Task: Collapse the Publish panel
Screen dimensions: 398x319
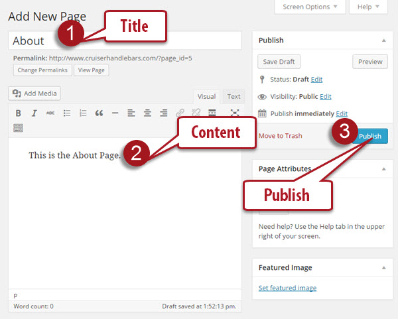Action: 384,40
